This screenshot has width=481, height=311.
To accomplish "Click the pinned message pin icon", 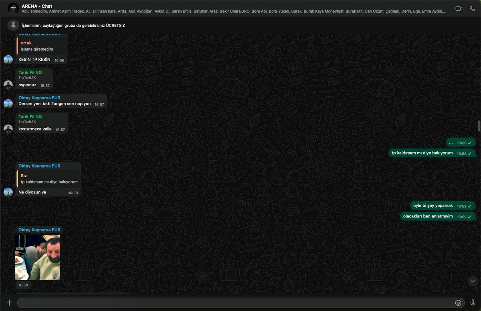I will tap(13, 26).
